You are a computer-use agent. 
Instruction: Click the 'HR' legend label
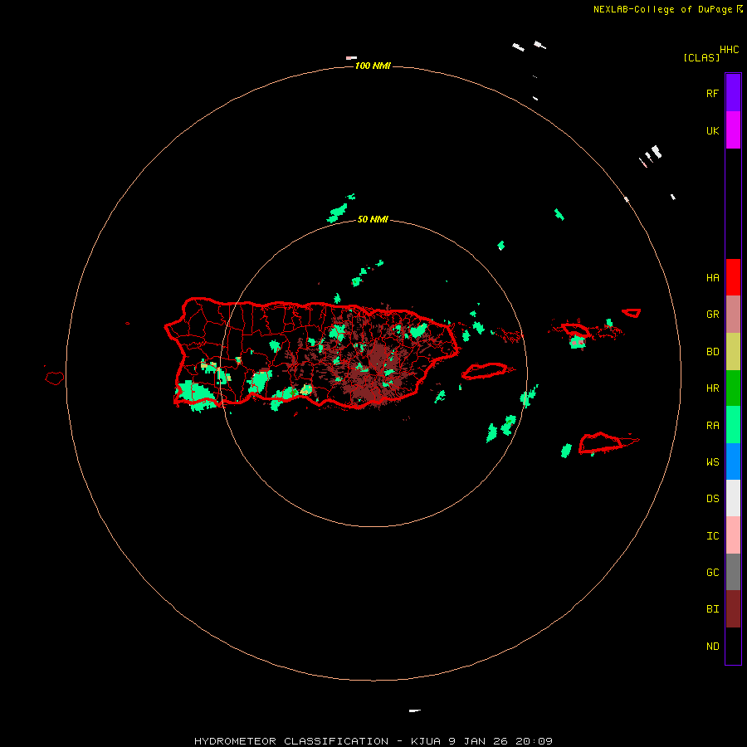712,388
